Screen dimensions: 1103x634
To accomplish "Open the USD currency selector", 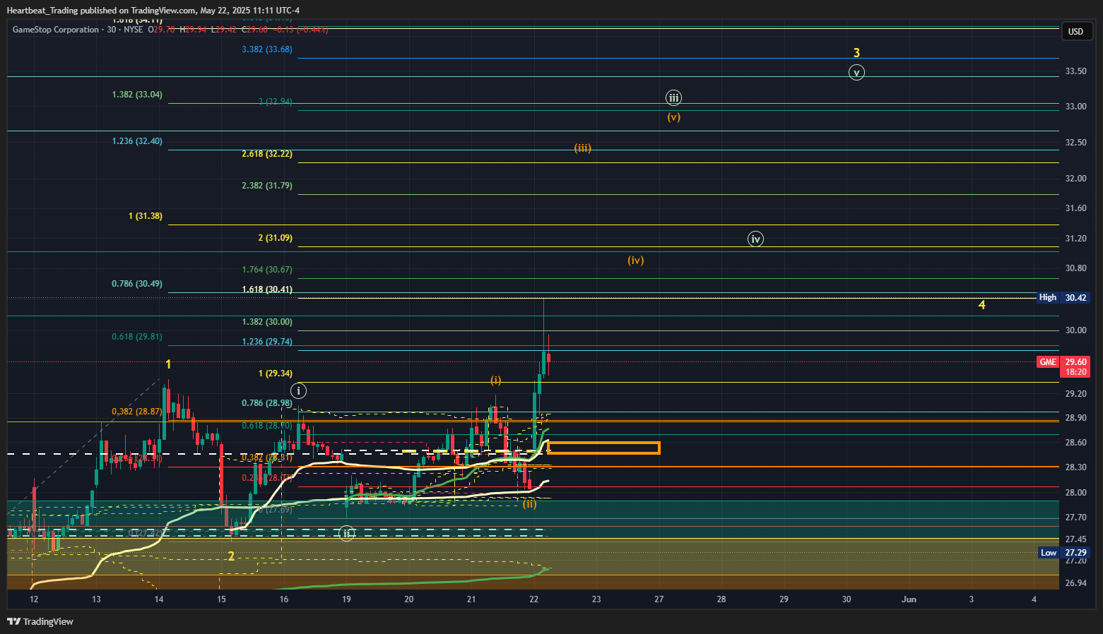I will tap(1075, 31).
